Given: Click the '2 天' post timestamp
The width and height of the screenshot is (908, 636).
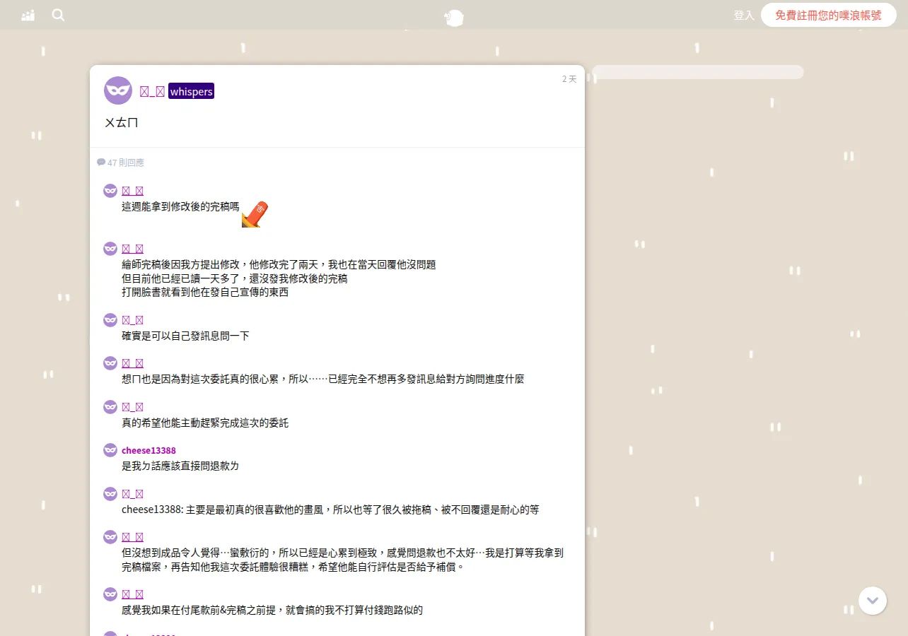Looking at the screenshot, I should (x=569, y=79).
